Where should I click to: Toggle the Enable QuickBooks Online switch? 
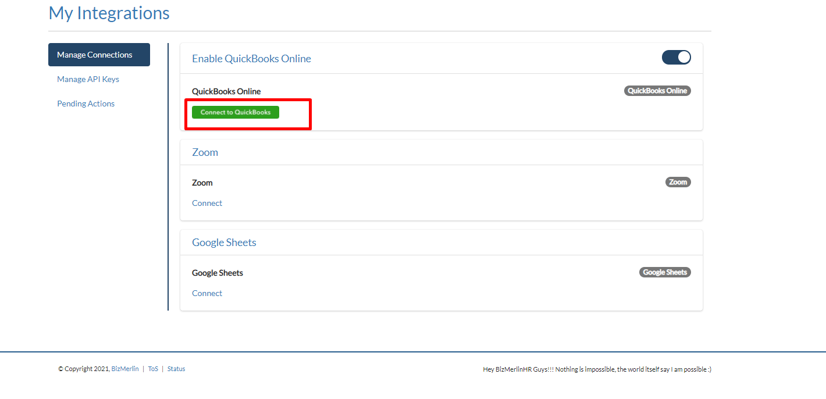(676, 57)
